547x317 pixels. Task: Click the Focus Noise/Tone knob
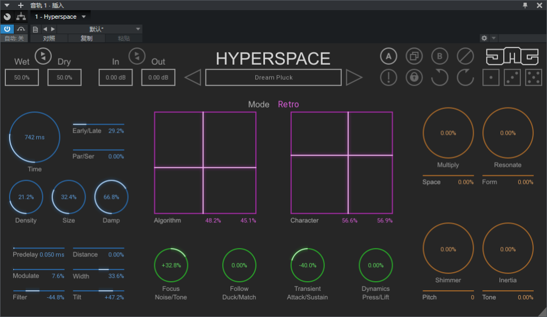tap(171, 265)
